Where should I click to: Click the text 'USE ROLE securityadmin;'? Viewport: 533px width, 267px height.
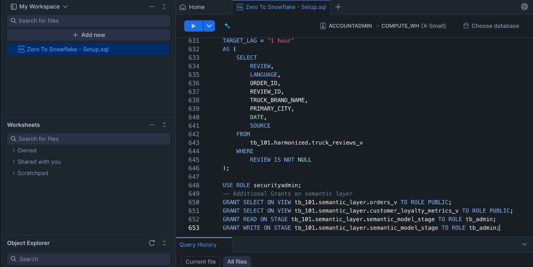pos(262,185)
